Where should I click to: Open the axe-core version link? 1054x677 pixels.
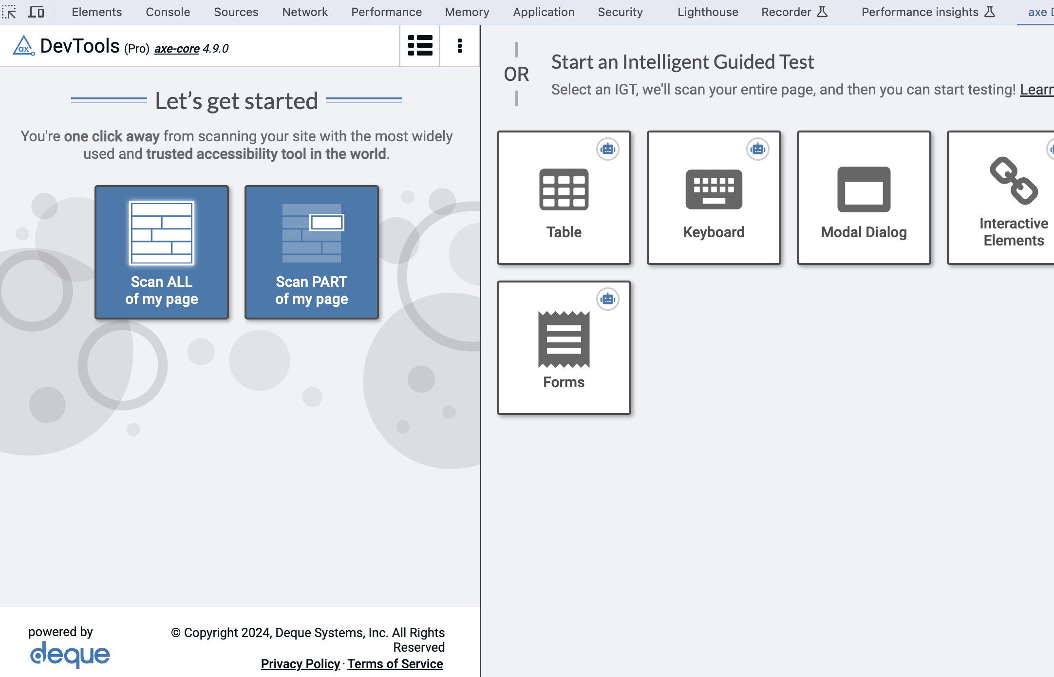(x=177, y=49)
